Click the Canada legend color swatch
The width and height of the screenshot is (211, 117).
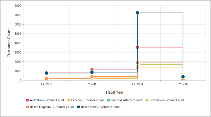tap(69, 100)
